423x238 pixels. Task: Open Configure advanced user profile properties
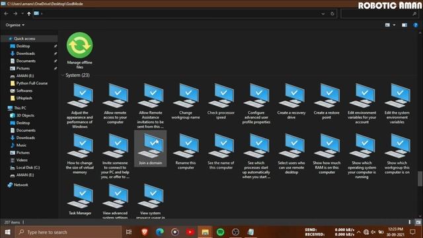click(256, 104)
